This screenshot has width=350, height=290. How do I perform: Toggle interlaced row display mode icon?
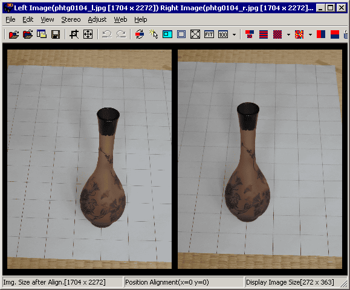[264, 34]
